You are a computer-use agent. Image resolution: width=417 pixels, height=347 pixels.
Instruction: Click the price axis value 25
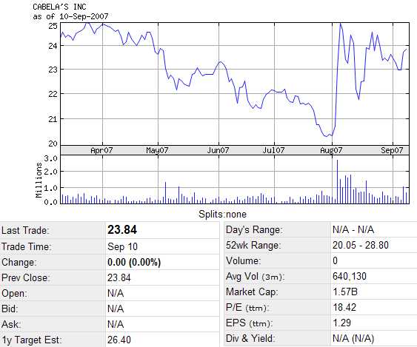[53, 26]
